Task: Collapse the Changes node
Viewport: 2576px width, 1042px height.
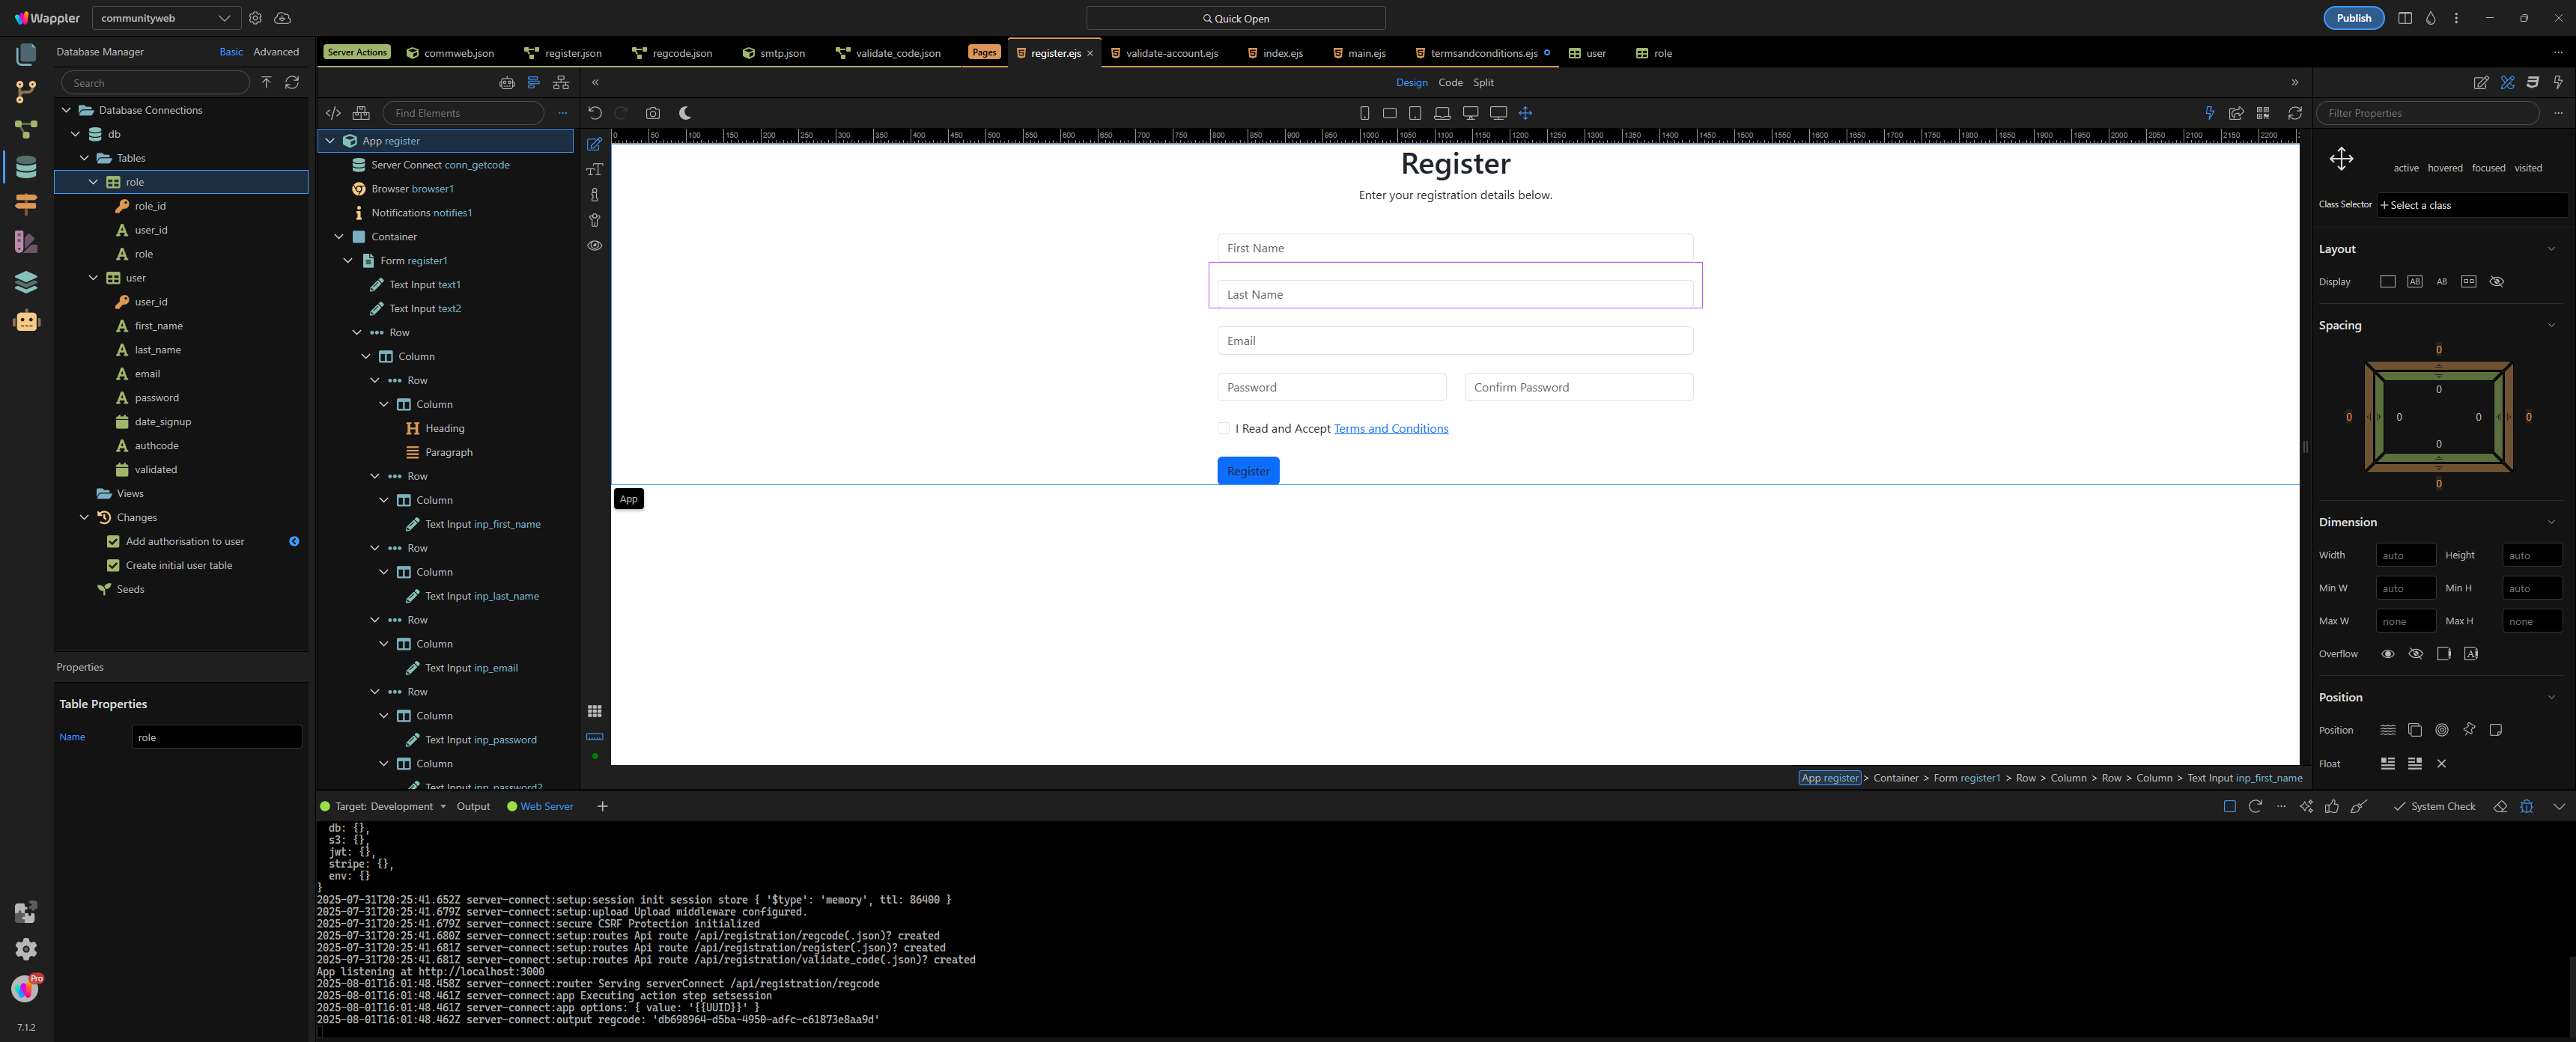Action: 85,517
